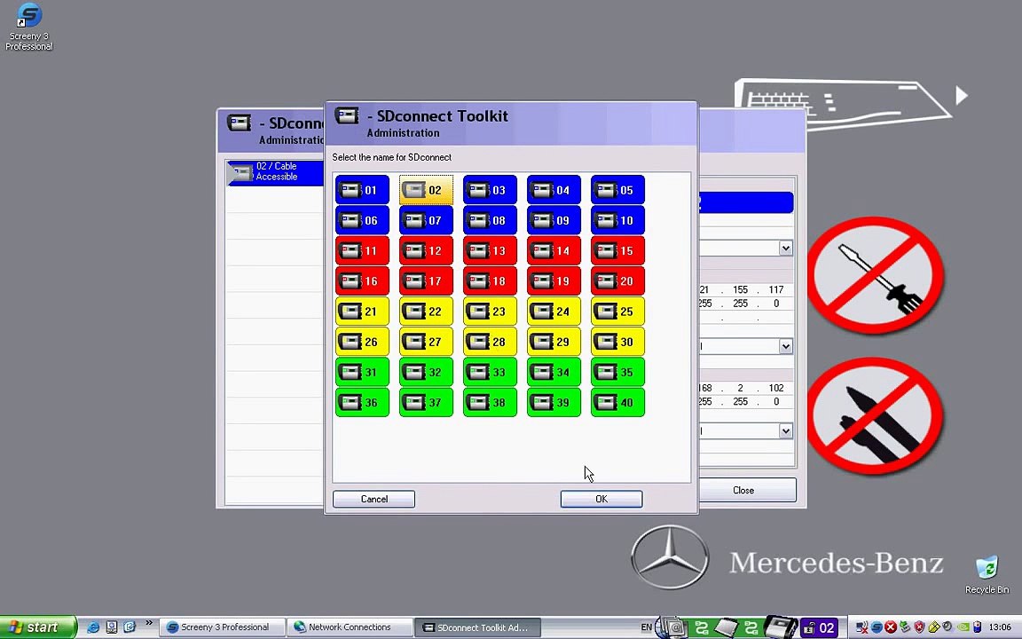
Task: Select SDconnect name 10
Action: [x=617, y=220]
